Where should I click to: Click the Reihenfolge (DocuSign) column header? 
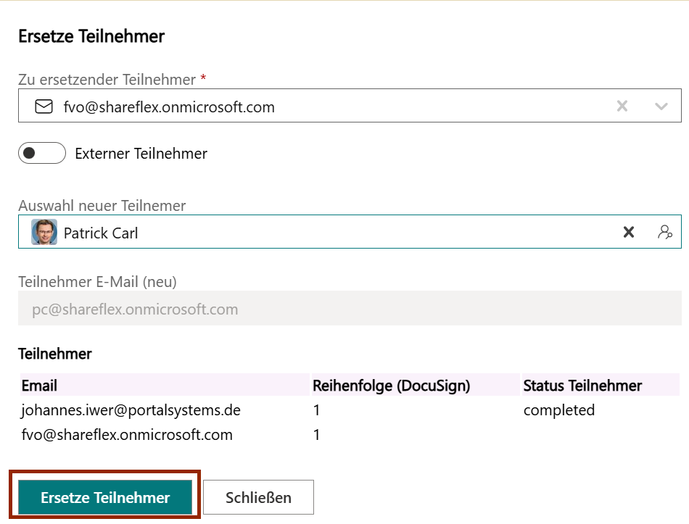point(391,386)
